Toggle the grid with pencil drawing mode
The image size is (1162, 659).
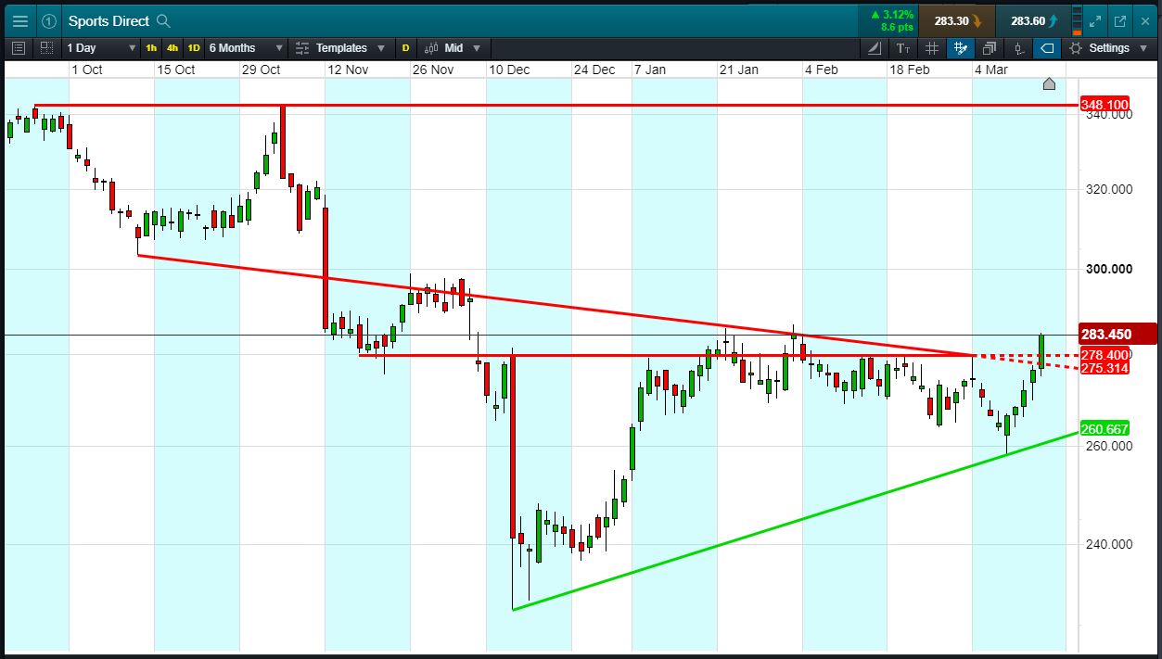point(960,47)
